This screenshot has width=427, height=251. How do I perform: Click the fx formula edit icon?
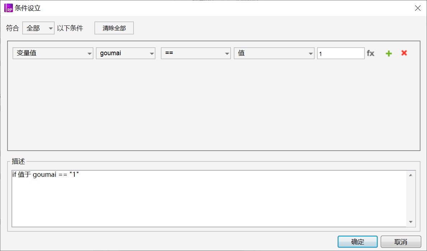[370, 53]
